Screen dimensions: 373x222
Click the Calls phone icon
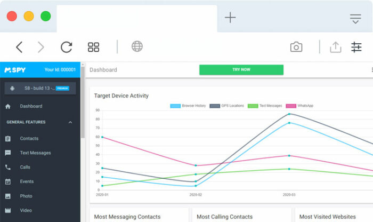pos(8,167)
